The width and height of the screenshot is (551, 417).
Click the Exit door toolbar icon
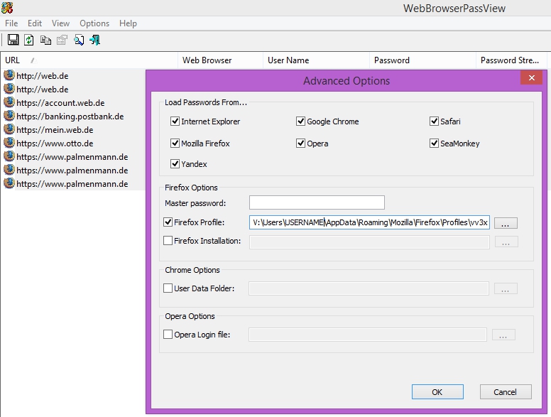pyautogui.click(x=94, y=40)
